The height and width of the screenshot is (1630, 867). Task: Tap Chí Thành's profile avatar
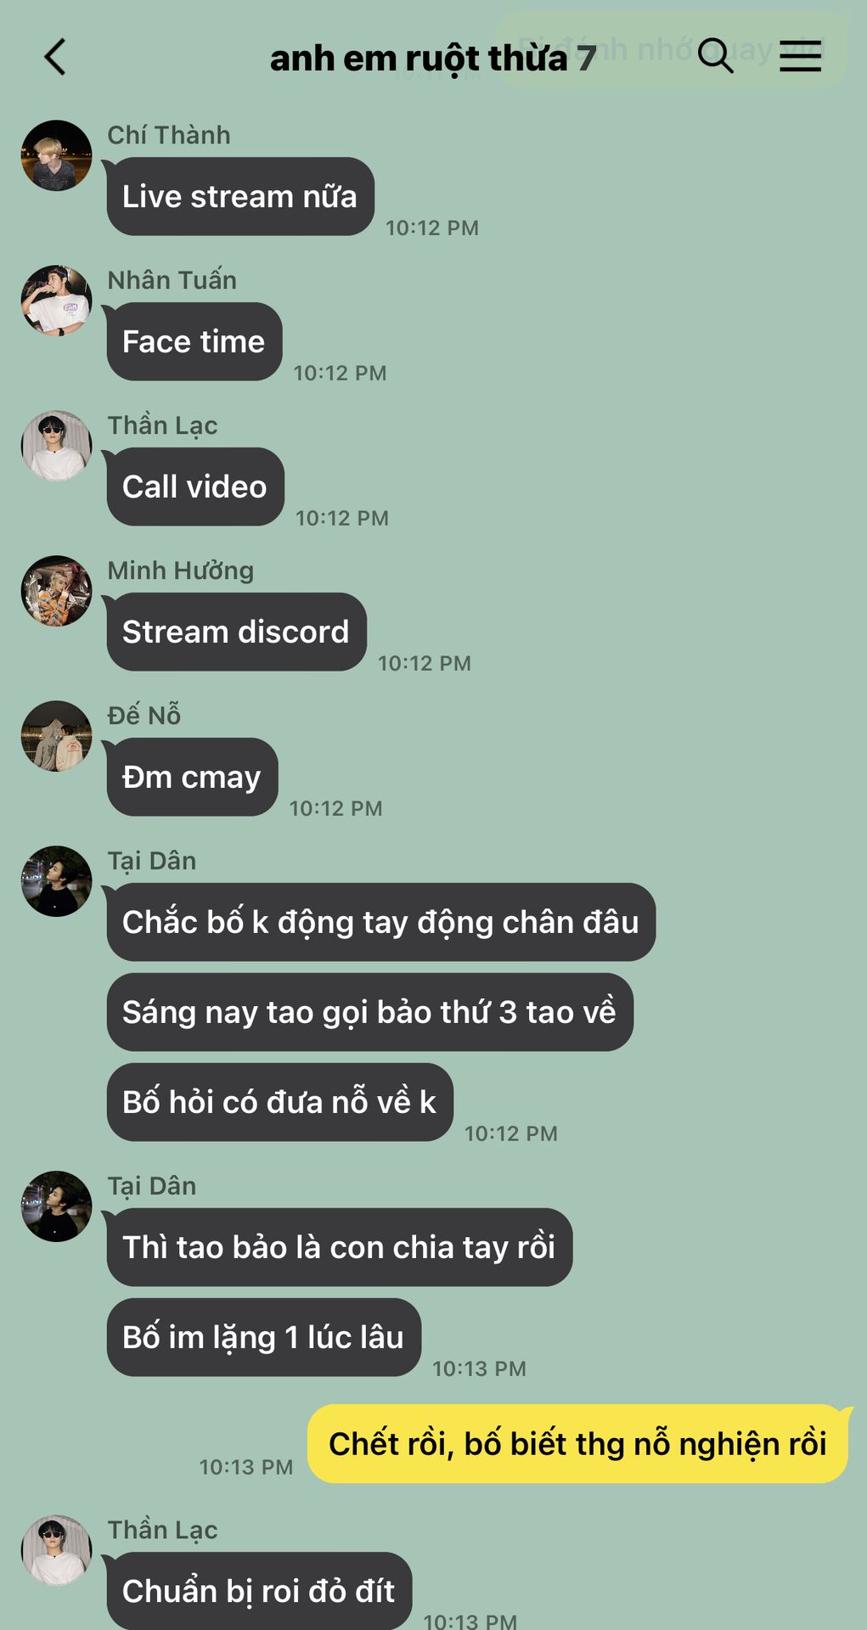56,155
